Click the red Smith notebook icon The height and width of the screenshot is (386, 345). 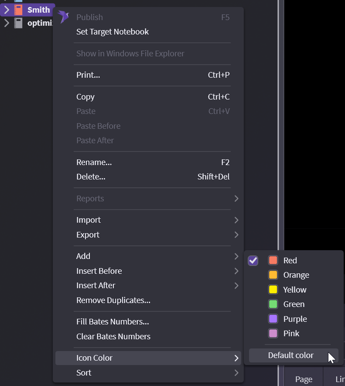point(18,10)
